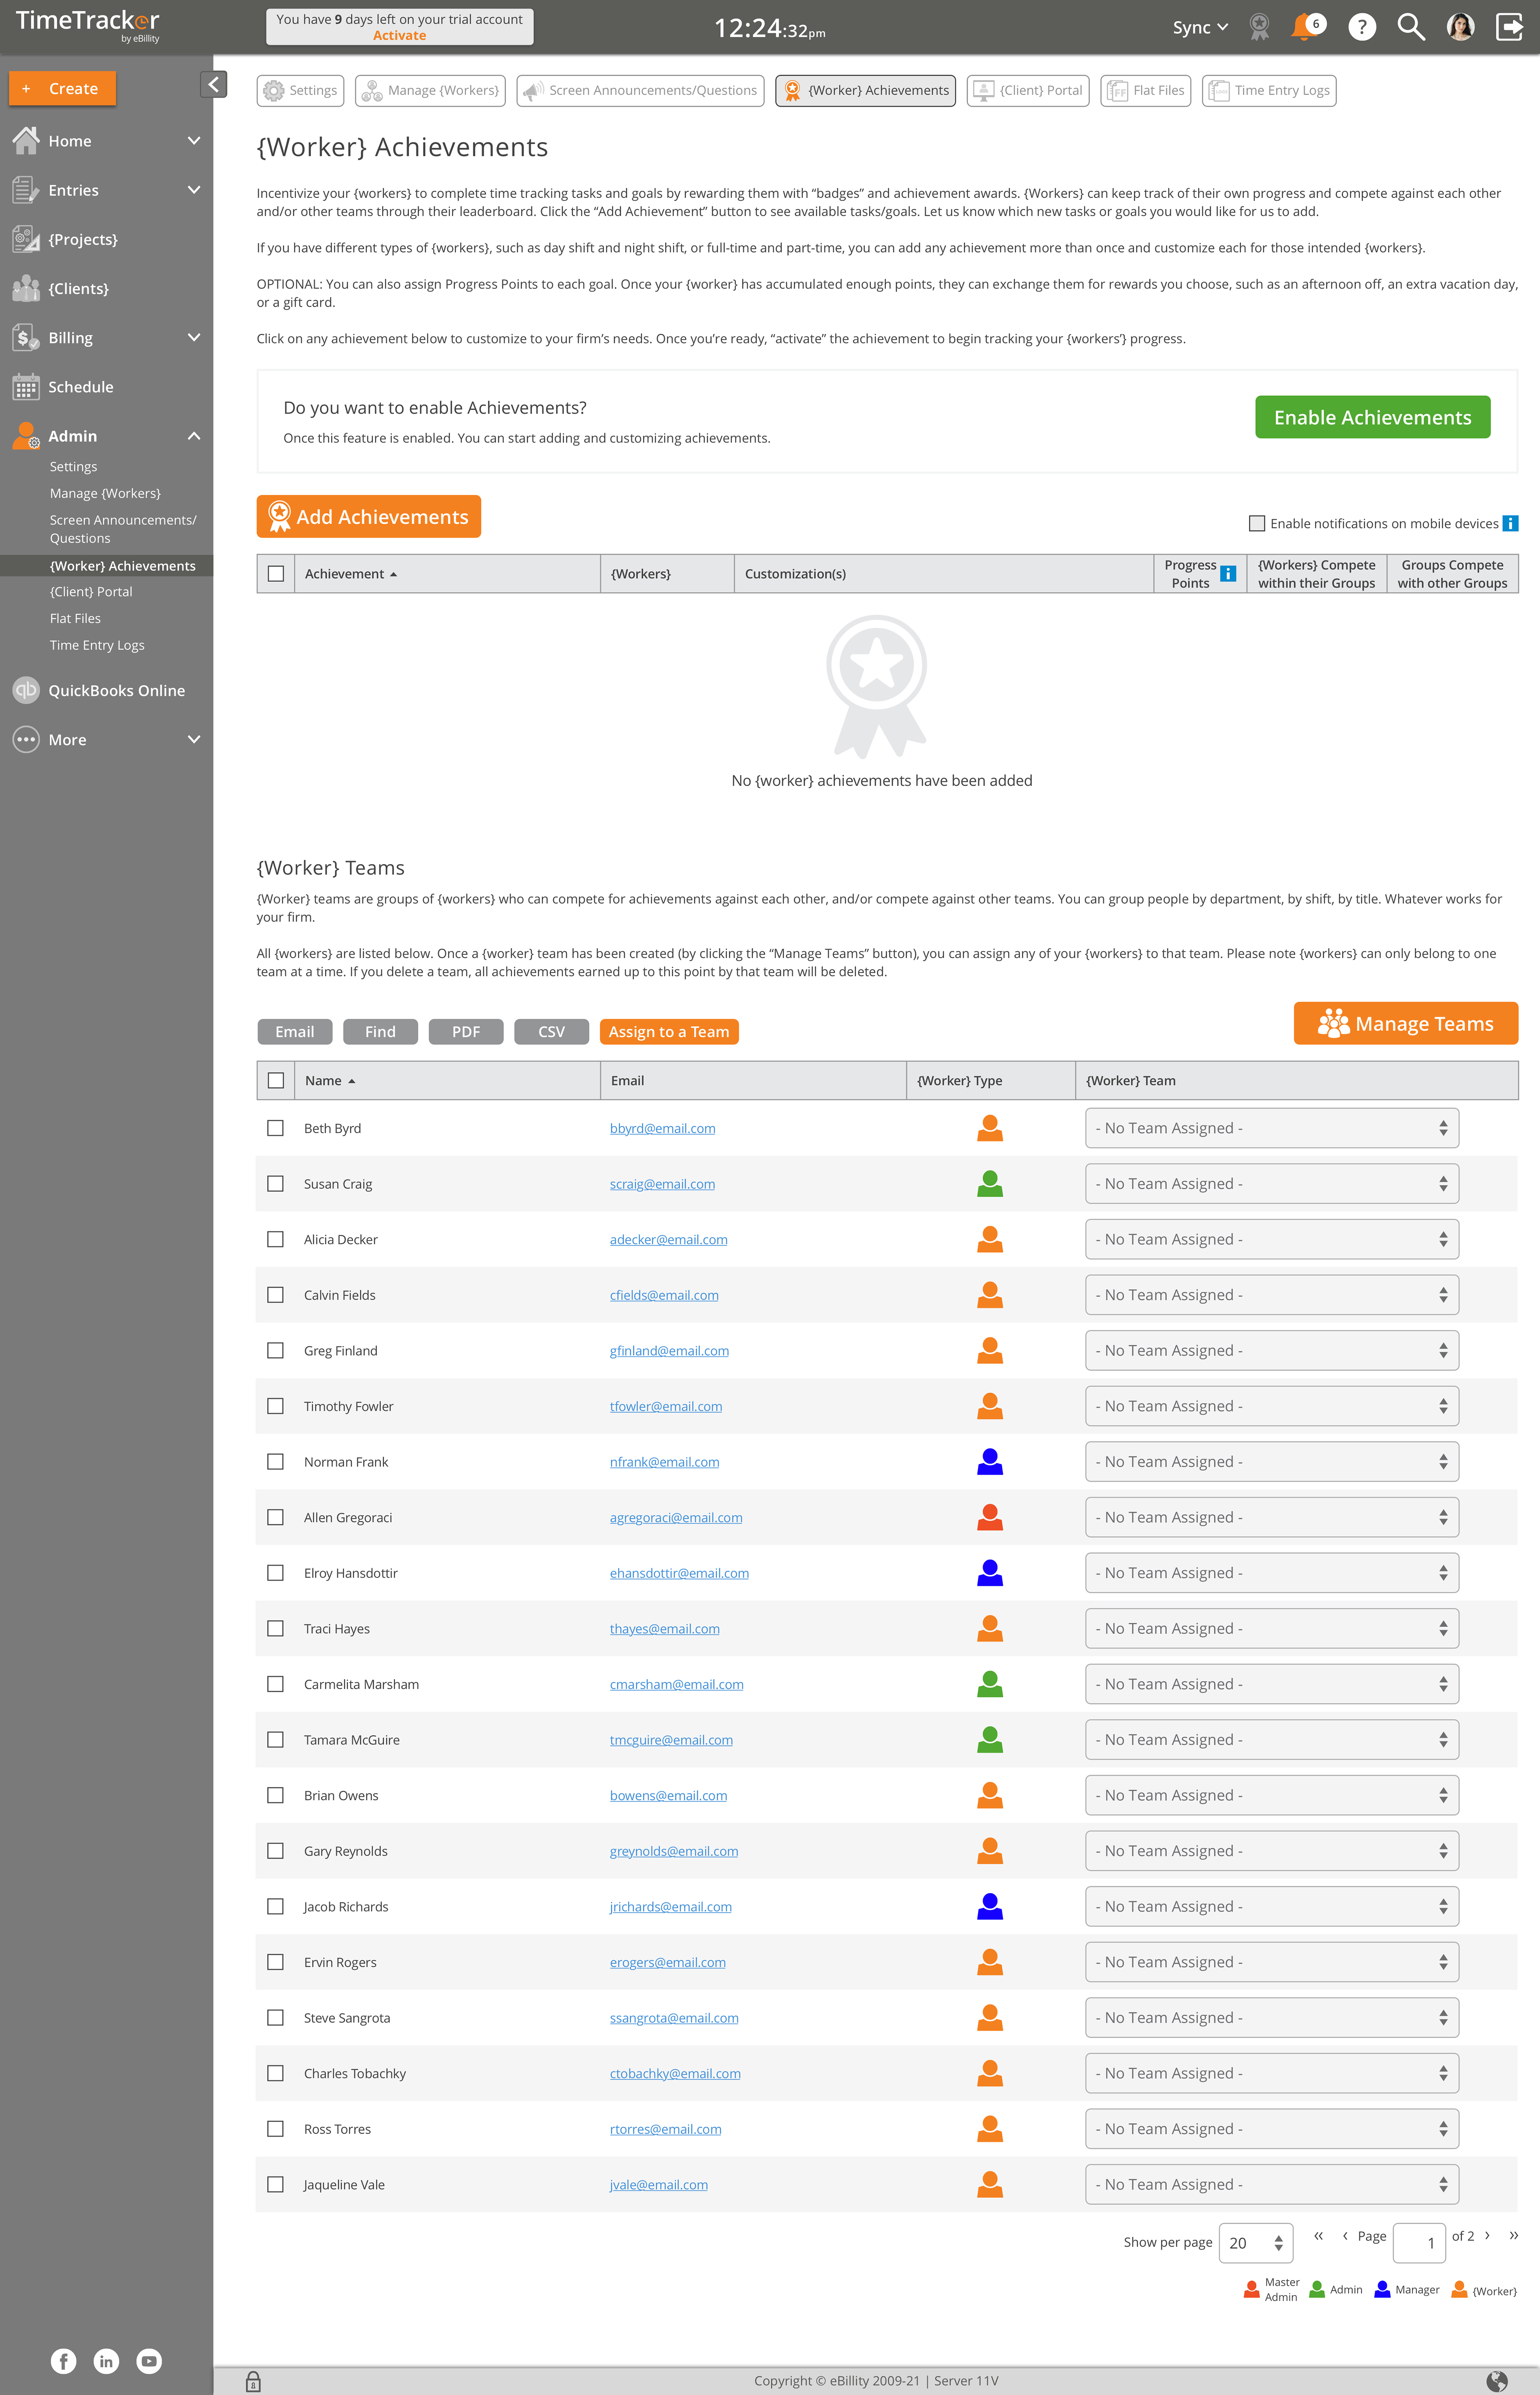Export list with the CSV button

(x=551, y=1032)
